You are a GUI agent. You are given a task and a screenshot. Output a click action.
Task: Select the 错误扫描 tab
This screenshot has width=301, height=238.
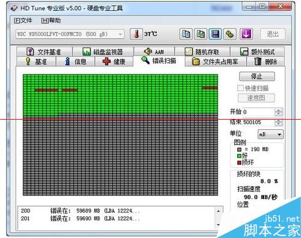159,61
